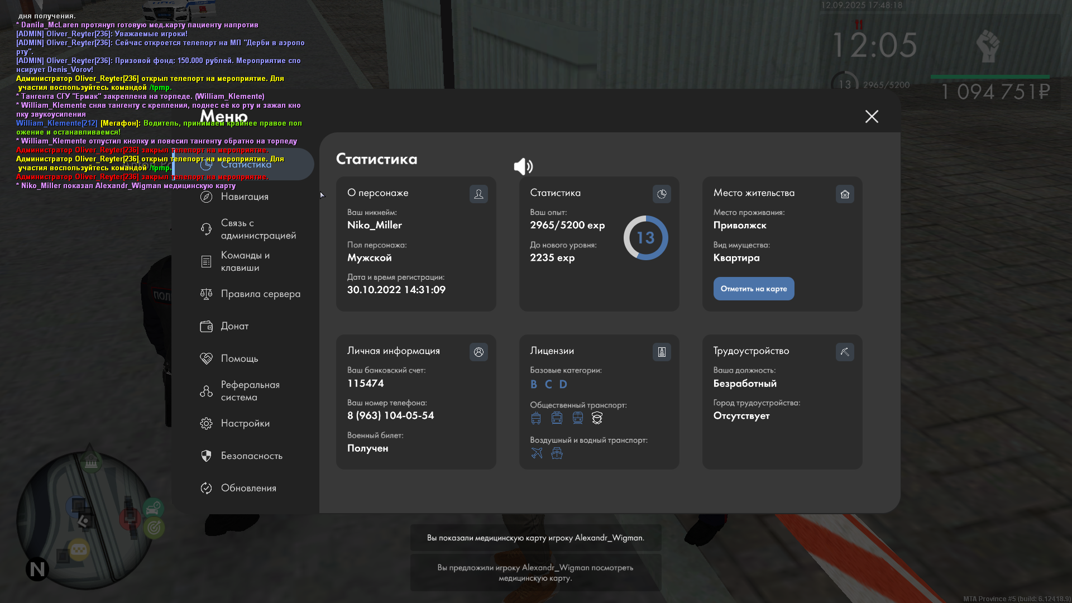Open the Настройки menu item

(245, 423)
